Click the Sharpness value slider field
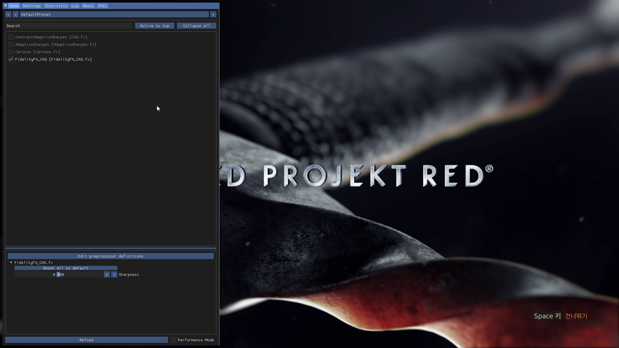The height and width of the screenshot is (348, 619). (x=58, y=275)
